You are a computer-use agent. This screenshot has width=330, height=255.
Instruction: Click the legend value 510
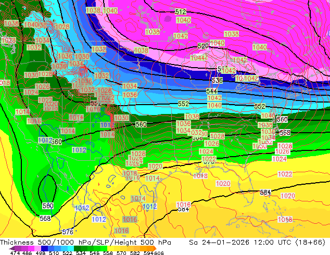coord(54,253)
